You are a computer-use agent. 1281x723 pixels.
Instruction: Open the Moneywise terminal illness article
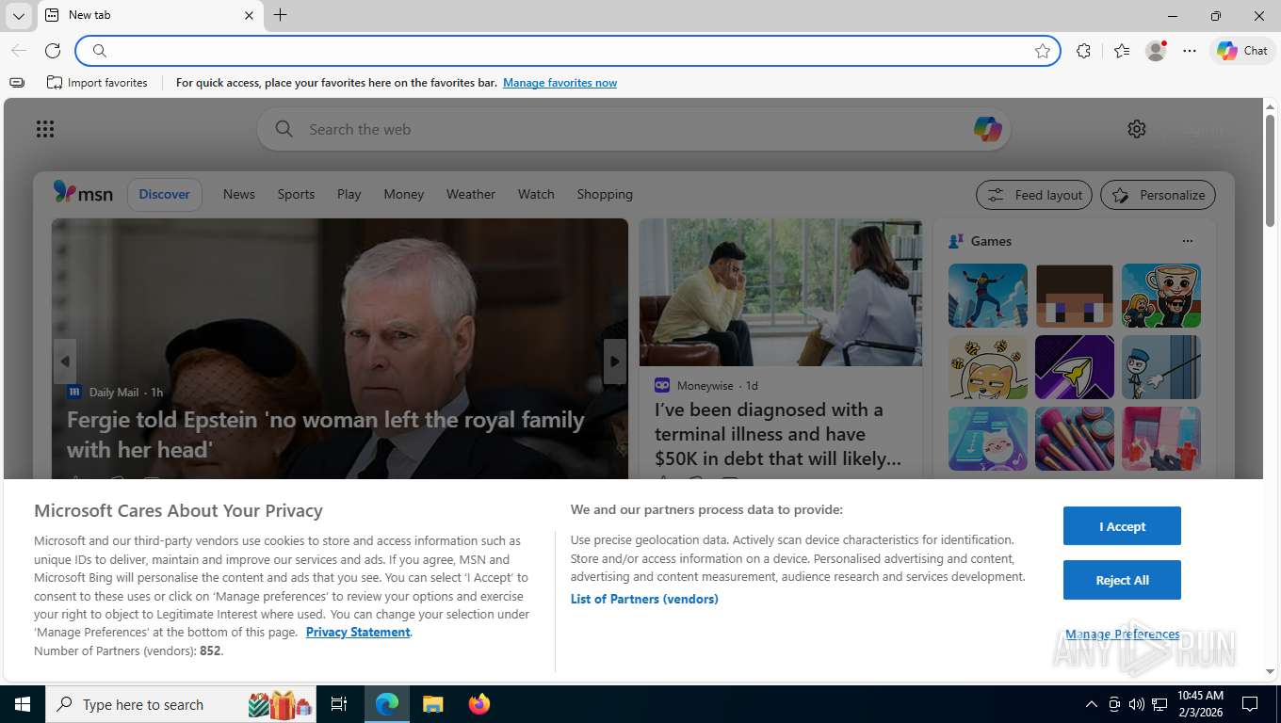tap(778, 434)
